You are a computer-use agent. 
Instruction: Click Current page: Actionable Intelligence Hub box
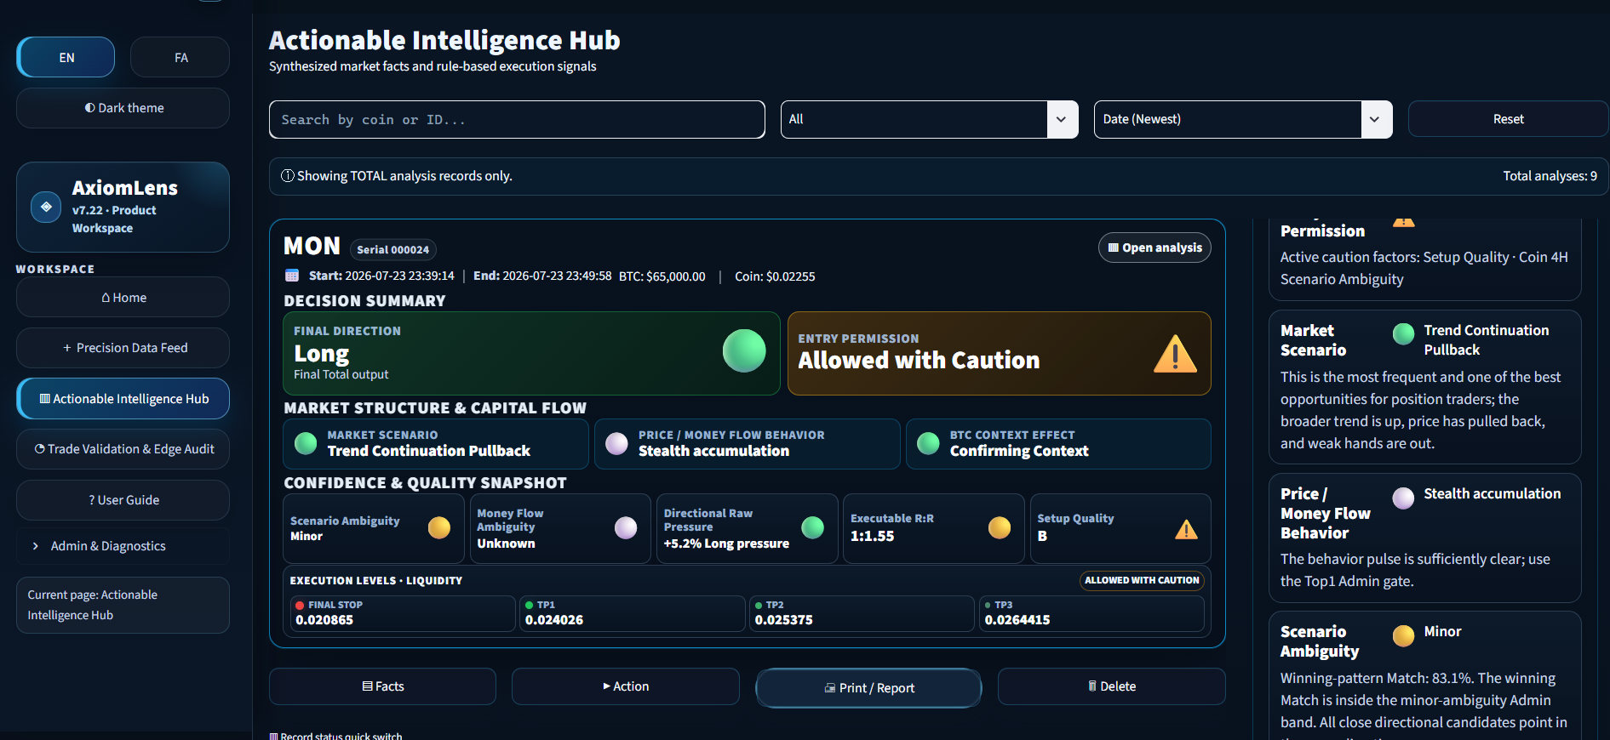coord(123,605)
